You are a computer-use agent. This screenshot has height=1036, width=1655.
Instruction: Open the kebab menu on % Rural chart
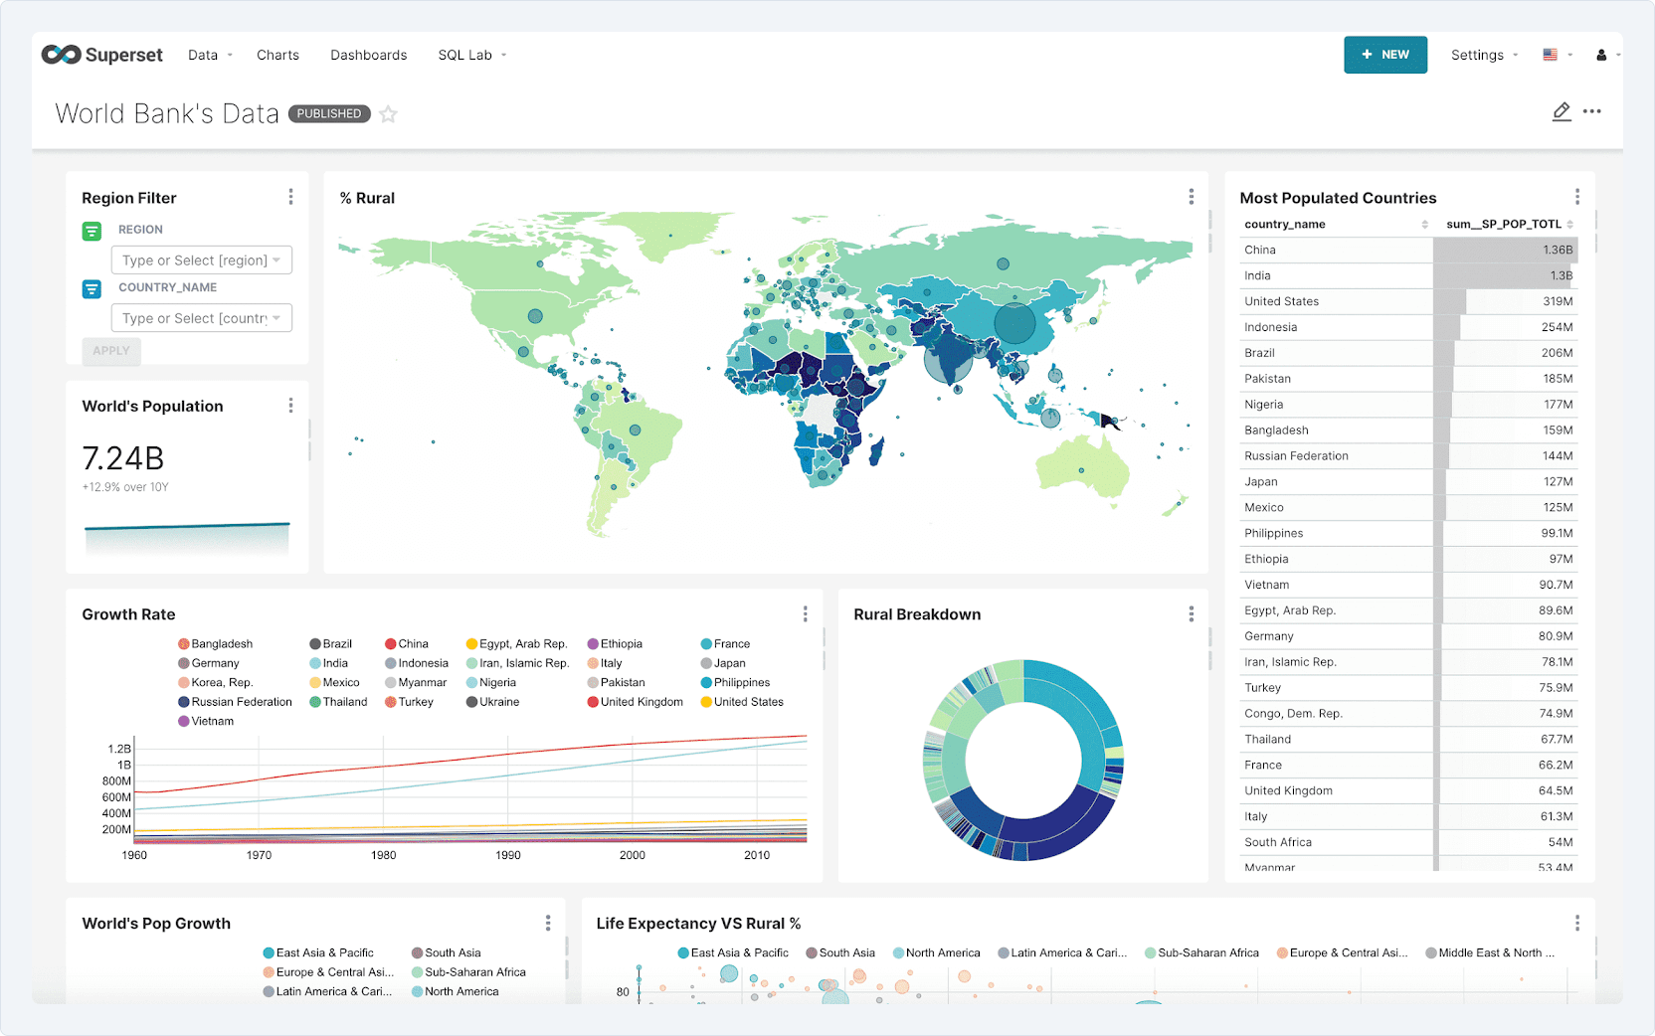click(1191, 197)
